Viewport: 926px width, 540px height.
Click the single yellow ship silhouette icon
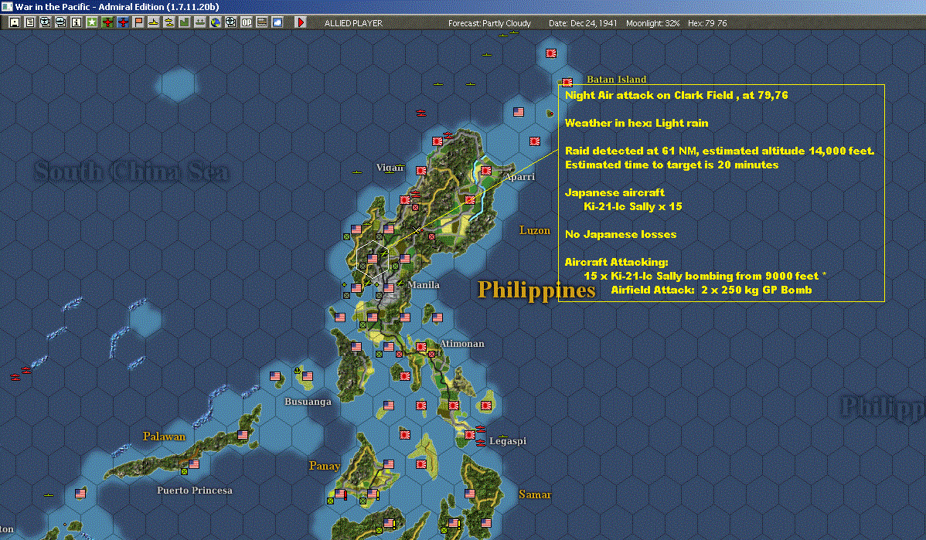coord(154,22)
